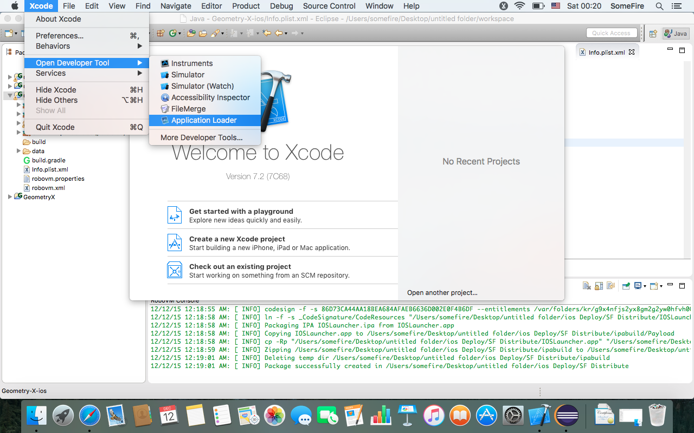The width and height of the screenshot is (694, 433).
Task: Click the Open Perspective icon in Eclipse
Action: pyautogui.click(x=653, y=34)
